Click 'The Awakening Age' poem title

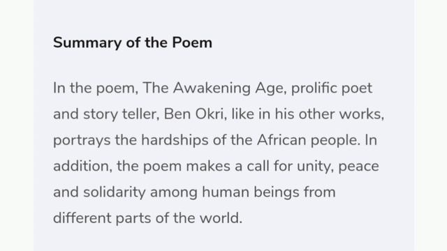[214, 89]
